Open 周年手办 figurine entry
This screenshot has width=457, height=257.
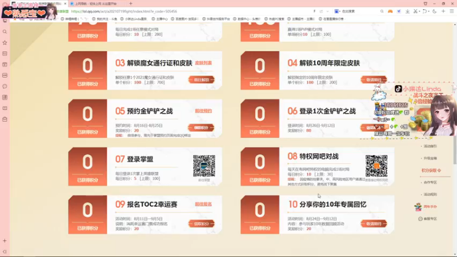tap(426, 207)
